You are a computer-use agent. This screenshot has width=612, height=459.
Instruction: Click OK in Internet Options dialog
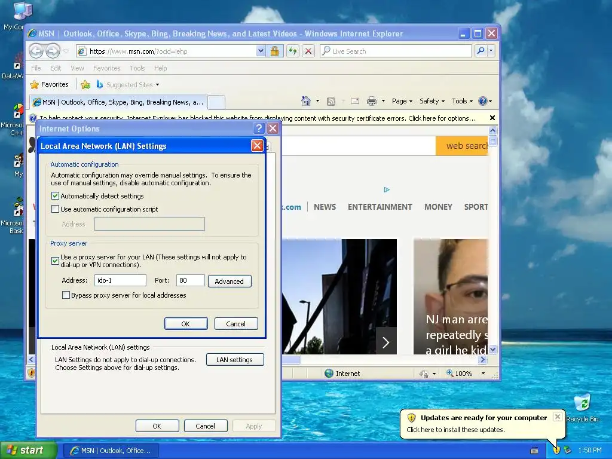(x=157, y=426)
